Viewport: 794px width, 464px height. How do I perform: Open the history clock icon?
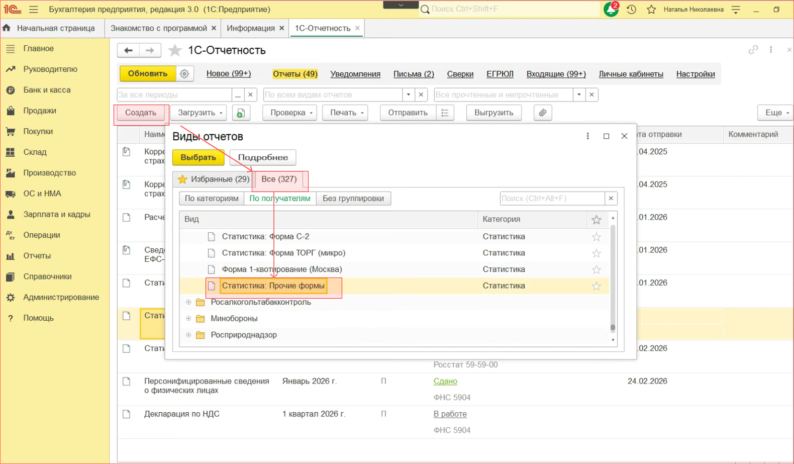click(x=632, y=10)
